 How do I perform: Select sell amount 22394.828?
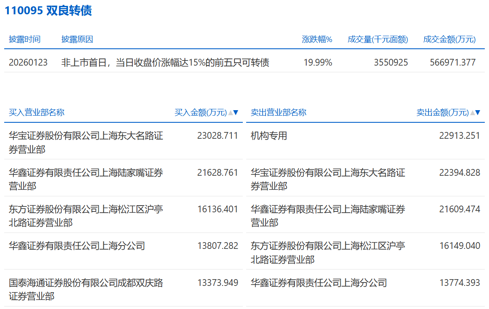coord(460,173)
